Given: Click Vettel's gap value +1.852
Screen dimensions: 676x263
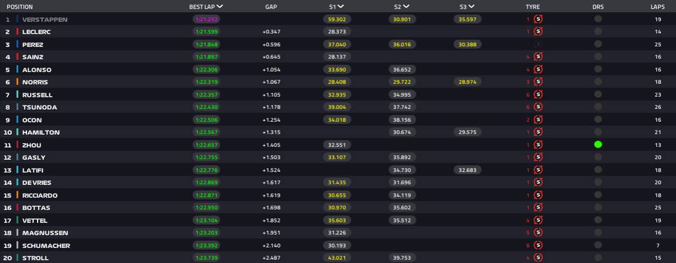Looking at the screenshot, I should pos(271,221).
